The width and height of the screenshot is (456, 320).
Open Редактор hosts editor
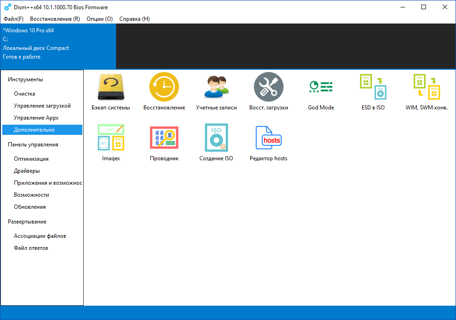pos(268,143)
